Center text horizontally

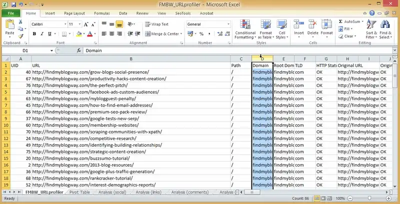point(111,33)
